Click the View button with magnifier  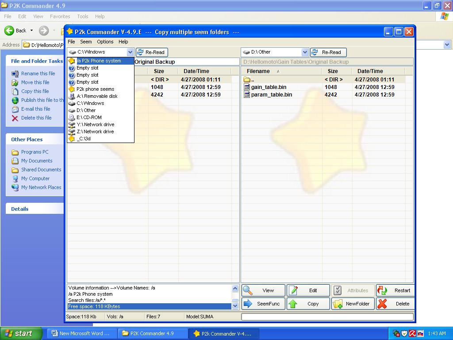pyautogui.click(x=263, y=290)
